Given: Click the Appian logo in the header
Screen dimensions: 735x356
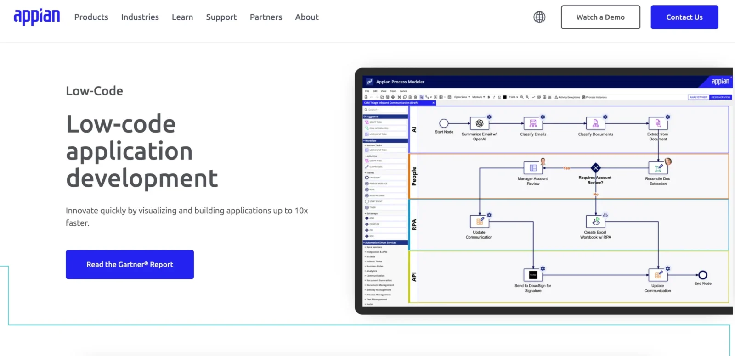Looking at the screenshot, I should [x=37, y=17].
